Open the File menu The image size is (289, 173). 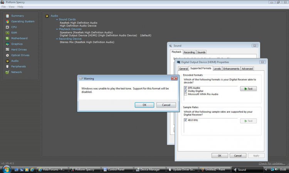[3, 7]
